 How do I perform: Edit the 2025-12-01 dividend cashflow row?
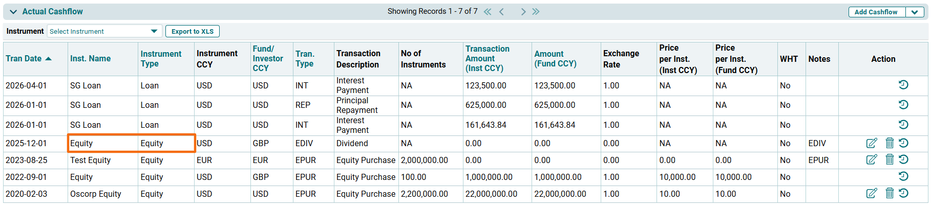click(871, 143)
